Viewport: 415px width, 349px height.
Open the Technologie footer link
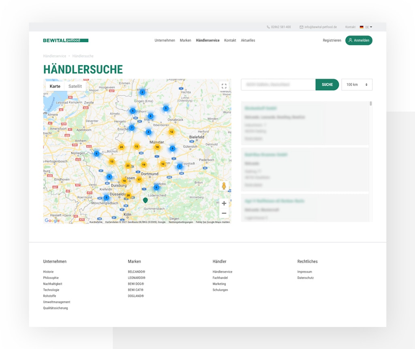(51, 290)
